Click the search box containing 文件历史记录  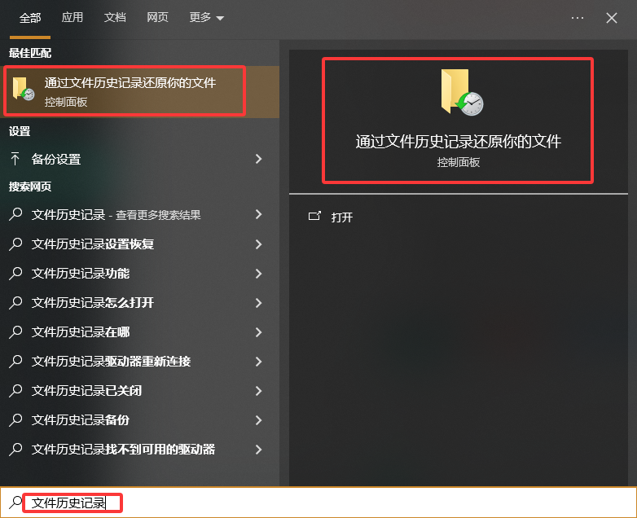pos(318,503)
